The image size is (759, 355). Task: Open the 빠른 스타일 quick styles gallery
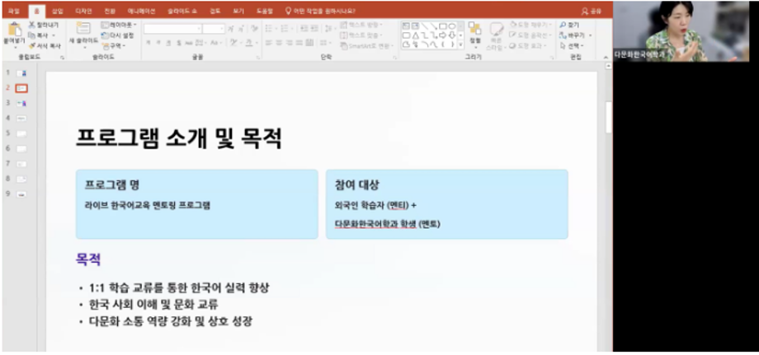pos(497,35)
